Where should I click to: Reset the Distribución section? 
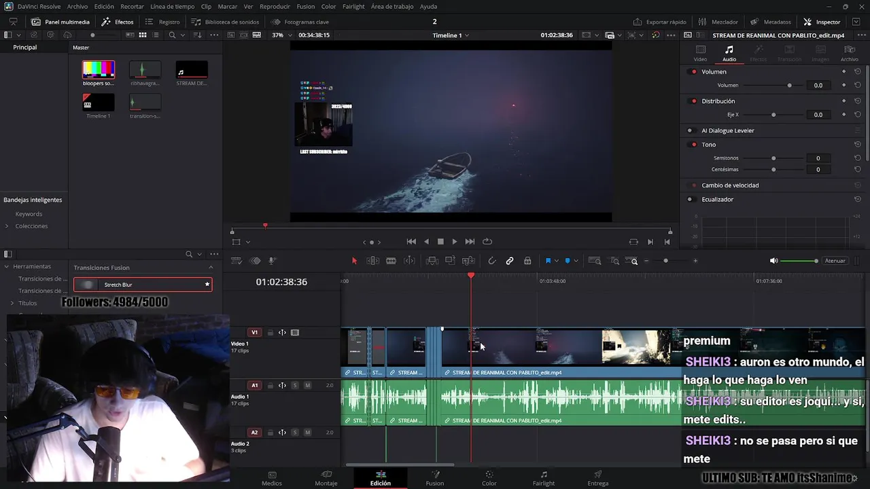pos(858,101)
